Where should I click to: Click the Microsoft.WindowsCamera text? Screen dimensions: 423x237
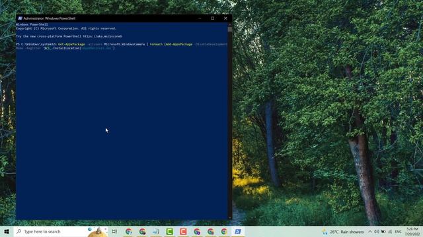124,44
